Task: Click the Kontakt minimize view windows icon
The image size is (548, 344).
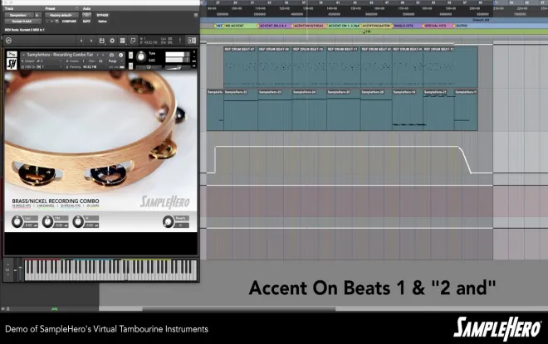Action: click(133, 41)
